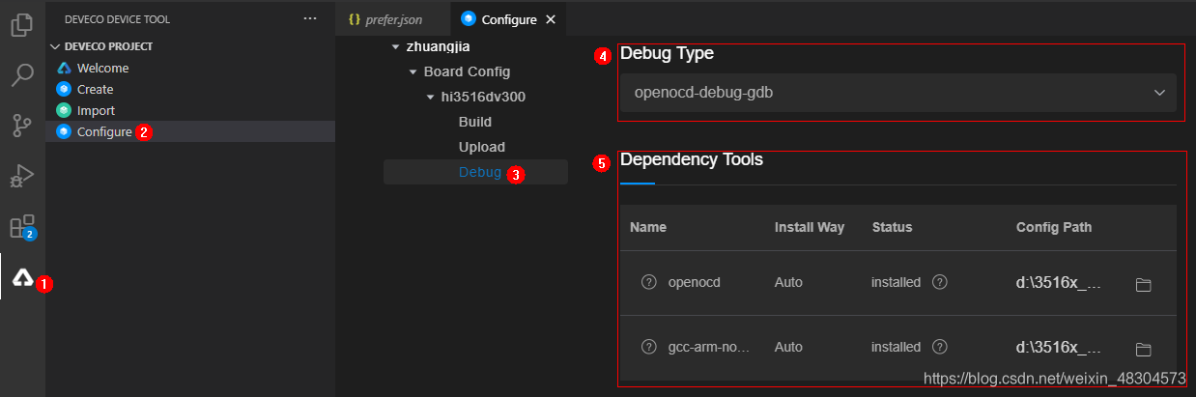Select Welcome in DevEco project list
The image size is (1196, 397).
pyautogui.click(x=102, y=69)
